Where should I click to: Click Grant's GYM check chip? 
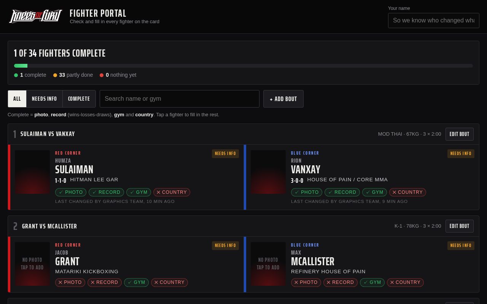click(136, 282)
